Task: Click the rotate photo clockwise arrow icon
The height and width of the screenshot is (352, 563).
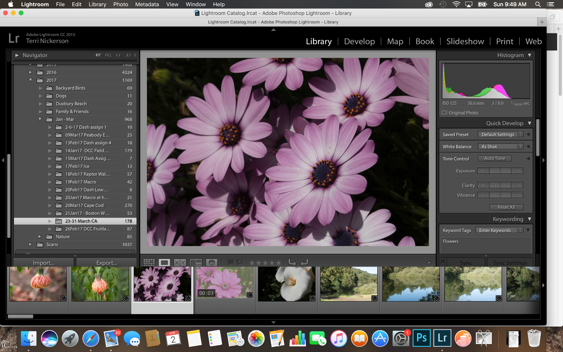Action: tap(304, 263)
